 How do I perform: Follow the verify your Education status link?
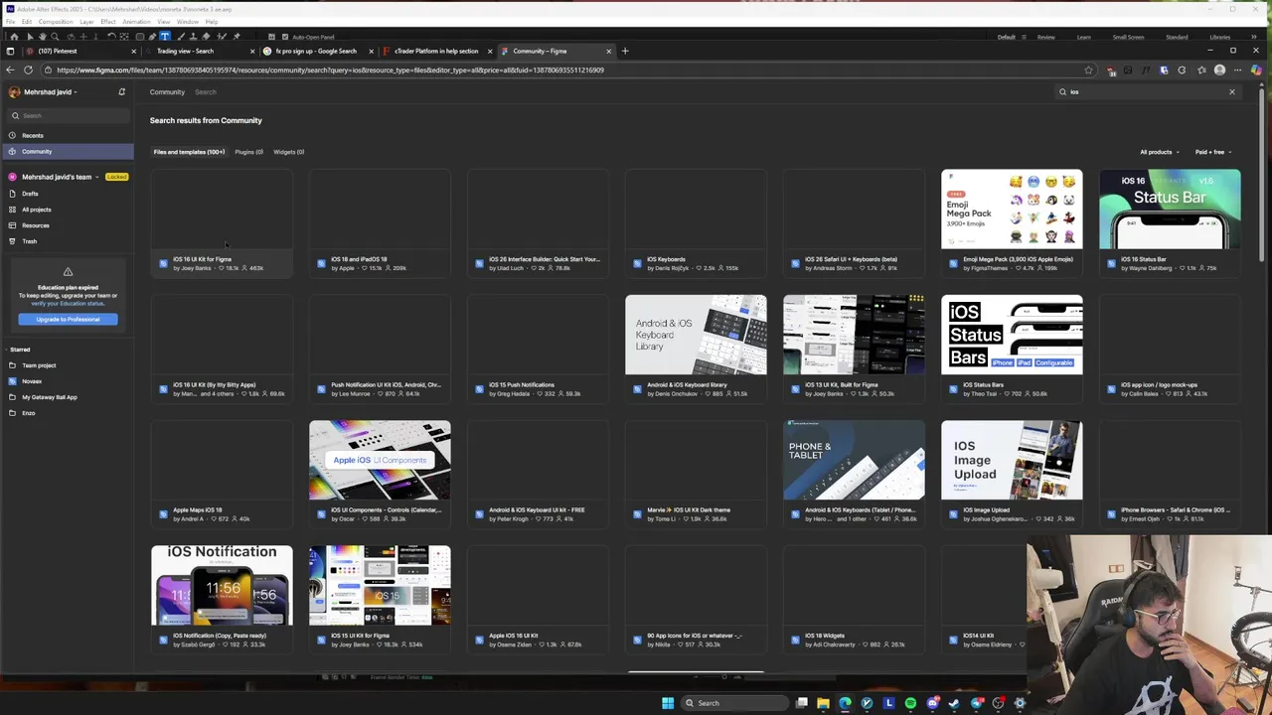click(x=68, y=303)
